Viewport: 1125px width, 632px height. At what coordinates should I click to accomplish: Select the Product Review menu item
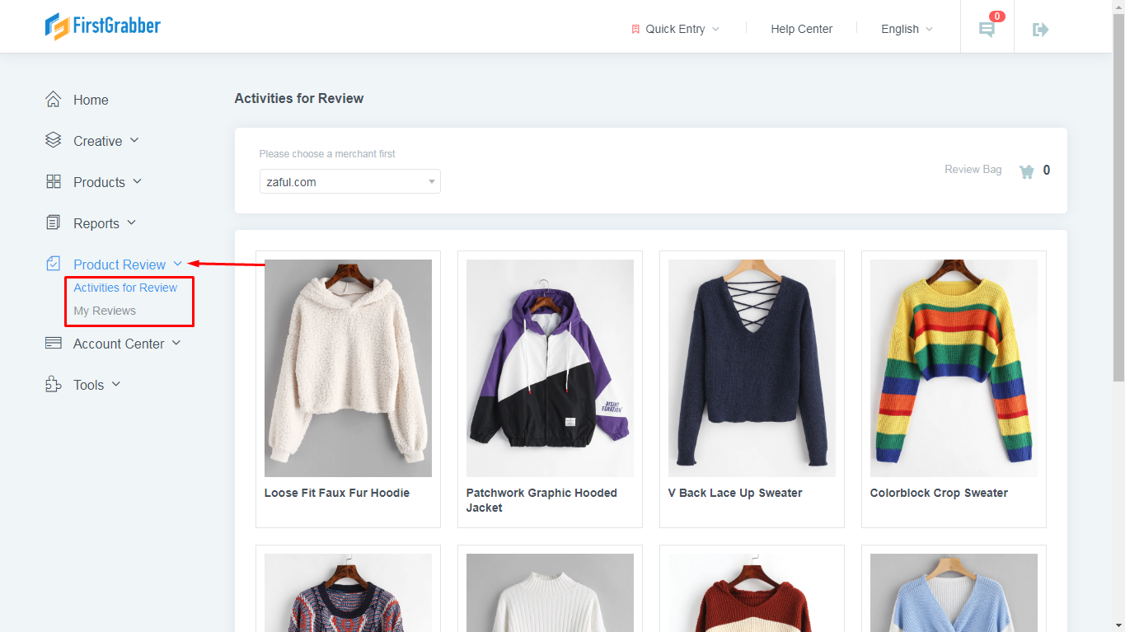(120, 265)
